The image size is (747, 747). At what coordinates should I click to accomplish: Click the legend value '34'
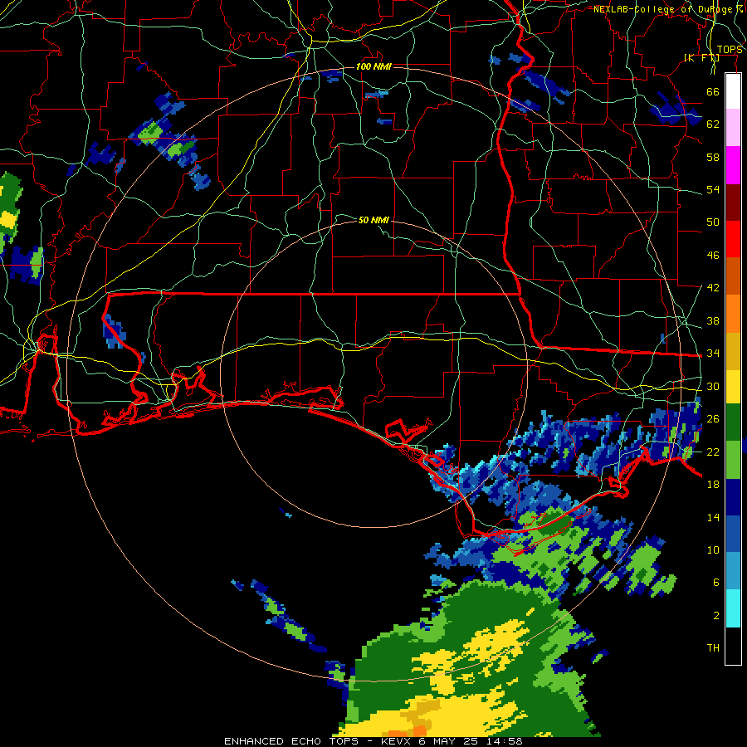[713, 354]
